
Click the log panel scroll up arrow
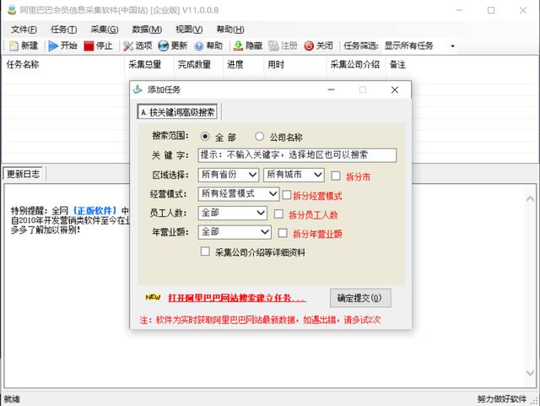pyautogui.click(x=530, y=199)
